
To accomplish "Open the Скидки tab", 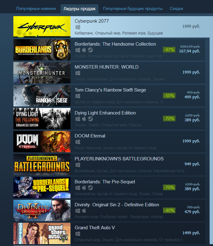I will pos(176,9).
